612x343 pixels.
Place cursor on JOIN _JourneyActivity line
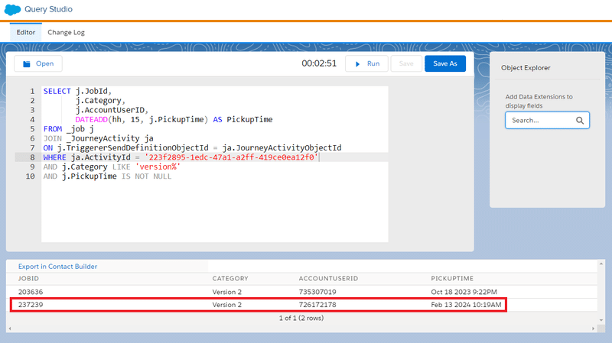click(x=98, y=138)
